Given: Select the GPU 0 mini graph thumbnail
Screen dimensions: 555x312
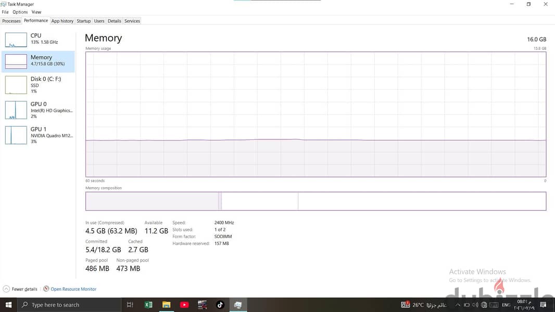Looking at the screenshot, I should click(x=16, y=110).
